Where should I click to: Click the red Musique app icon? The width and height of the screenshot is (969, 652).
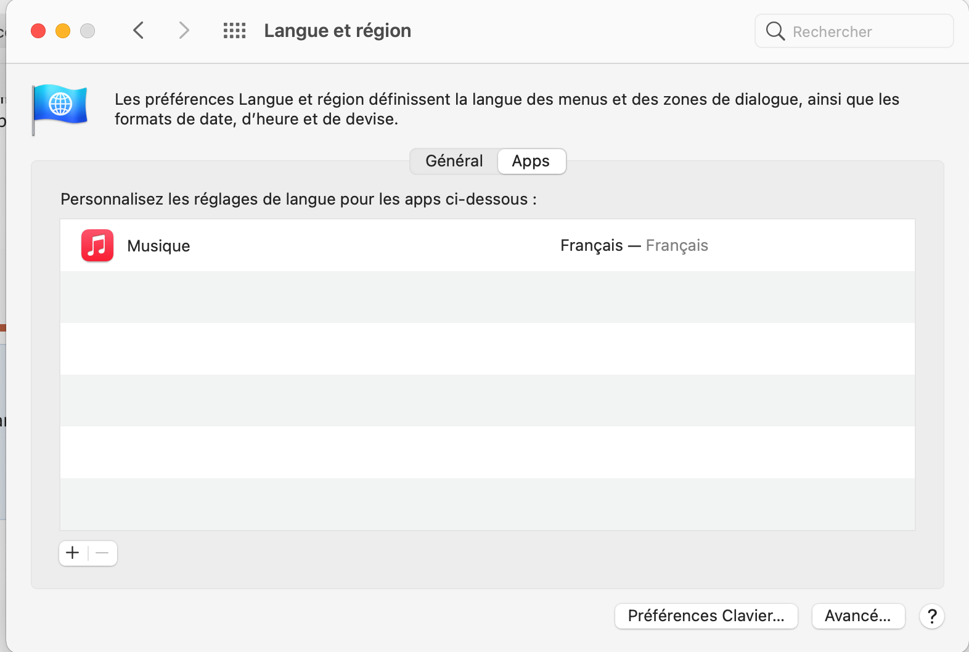[97, 245]
